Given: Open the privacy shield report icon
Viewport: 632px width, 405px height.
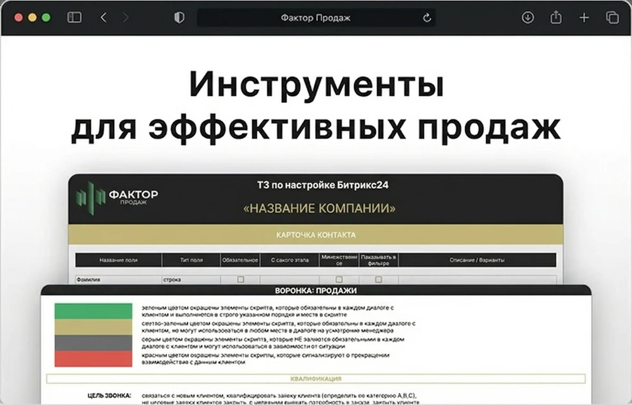Looking at the screenshot, I should [x=179, y=18].
